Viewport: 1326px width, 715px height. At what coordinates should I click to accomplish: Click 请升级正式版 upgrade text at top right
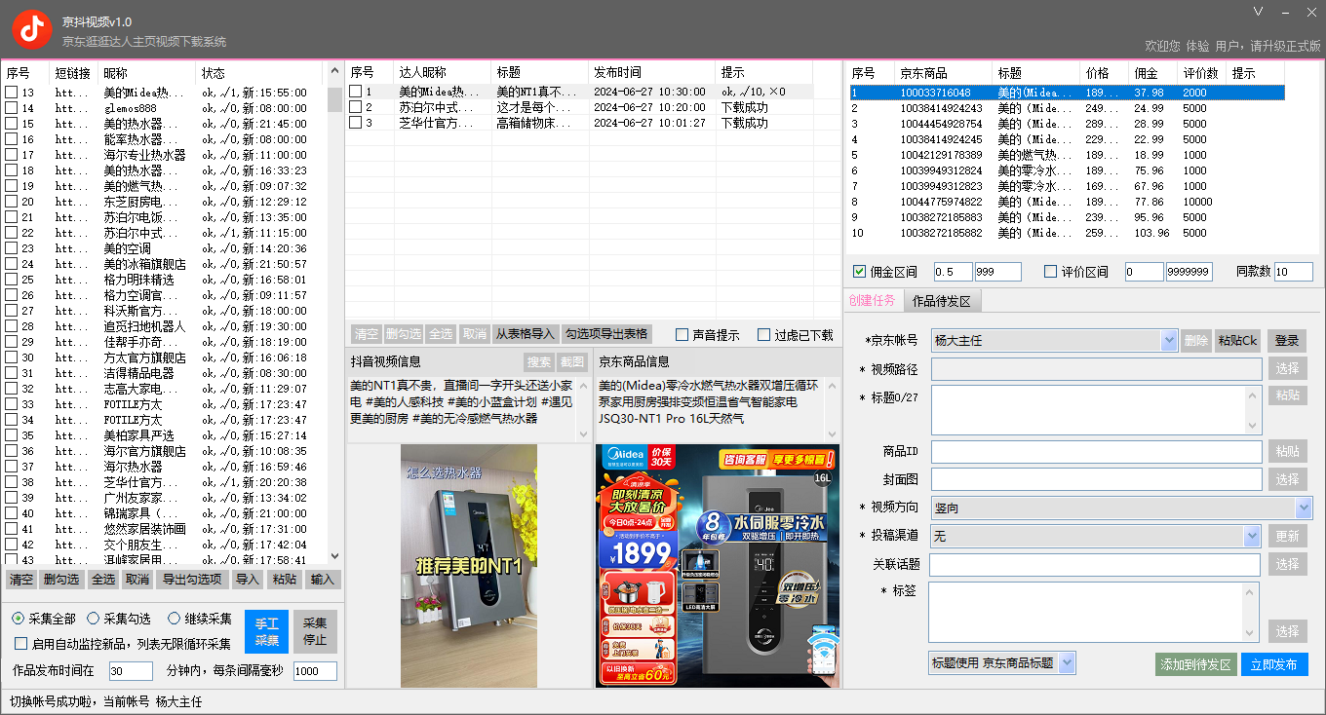tap(1285, 46)
